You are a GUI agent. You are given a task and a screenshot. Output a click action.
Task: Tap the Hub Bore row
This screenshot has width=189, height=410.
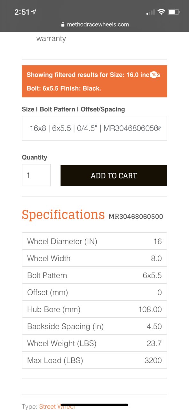pos(94,309)
